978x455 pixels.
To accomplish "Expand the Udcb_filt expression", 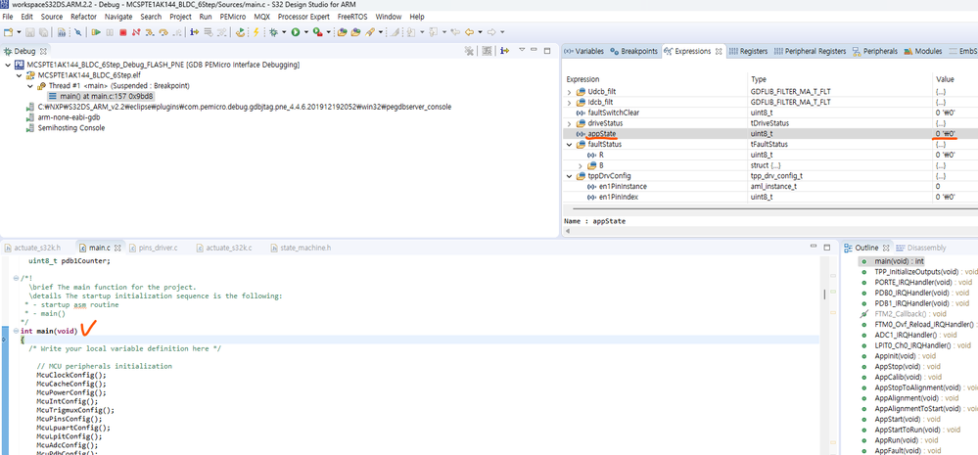I will point(569,92).
